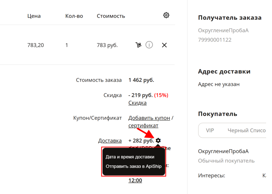Click recipient name under Получатель заказа

223,30
